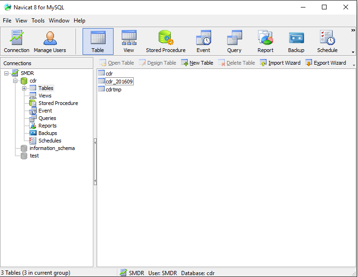
Task: Click SMDR connection status bar icon
Action: click(x=123, y=273)
